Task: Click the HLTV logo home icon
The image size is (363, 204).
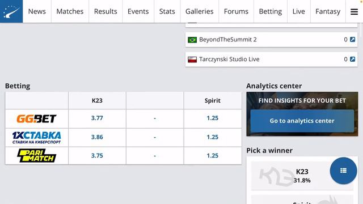Action: (x=11, y=11)
